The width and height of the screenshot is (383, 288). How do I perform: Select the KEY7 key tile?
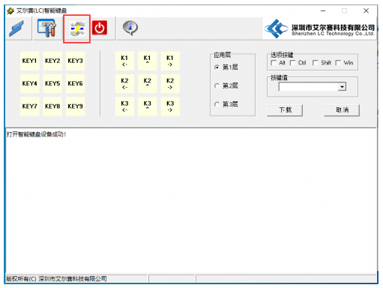[29, 106]
